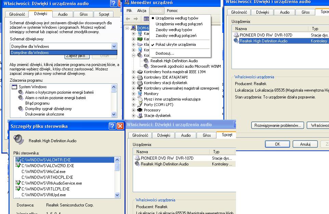Switch to Głośność tab in top-left sound window
Viewport: 329px width, 214px height.
point(17,14)
